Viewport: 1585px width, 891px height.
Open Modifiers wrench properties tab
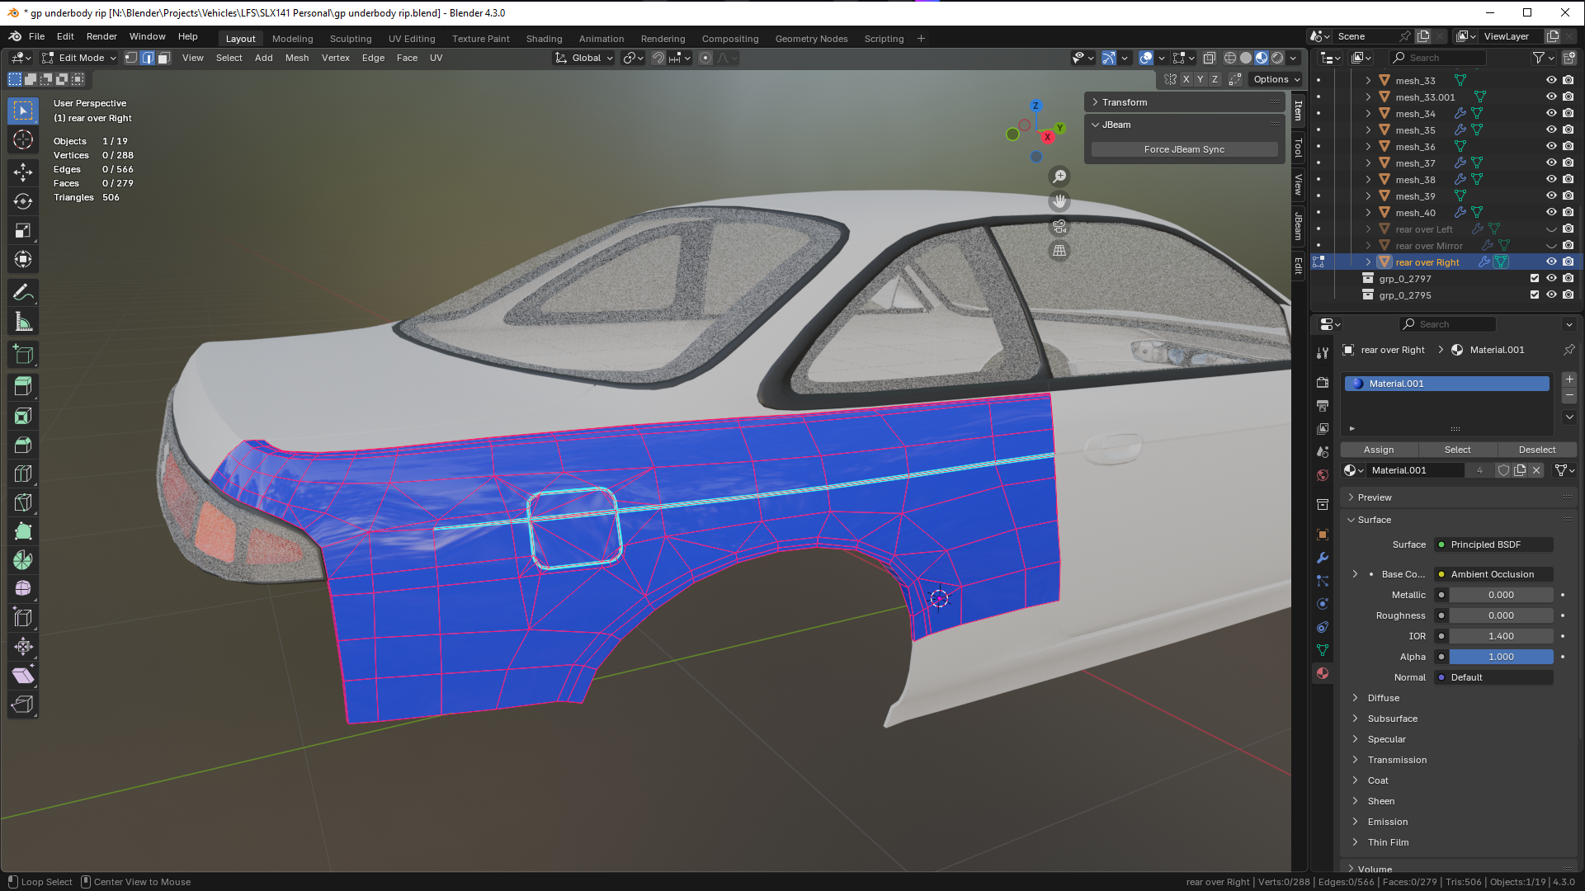click(1323, 558)
